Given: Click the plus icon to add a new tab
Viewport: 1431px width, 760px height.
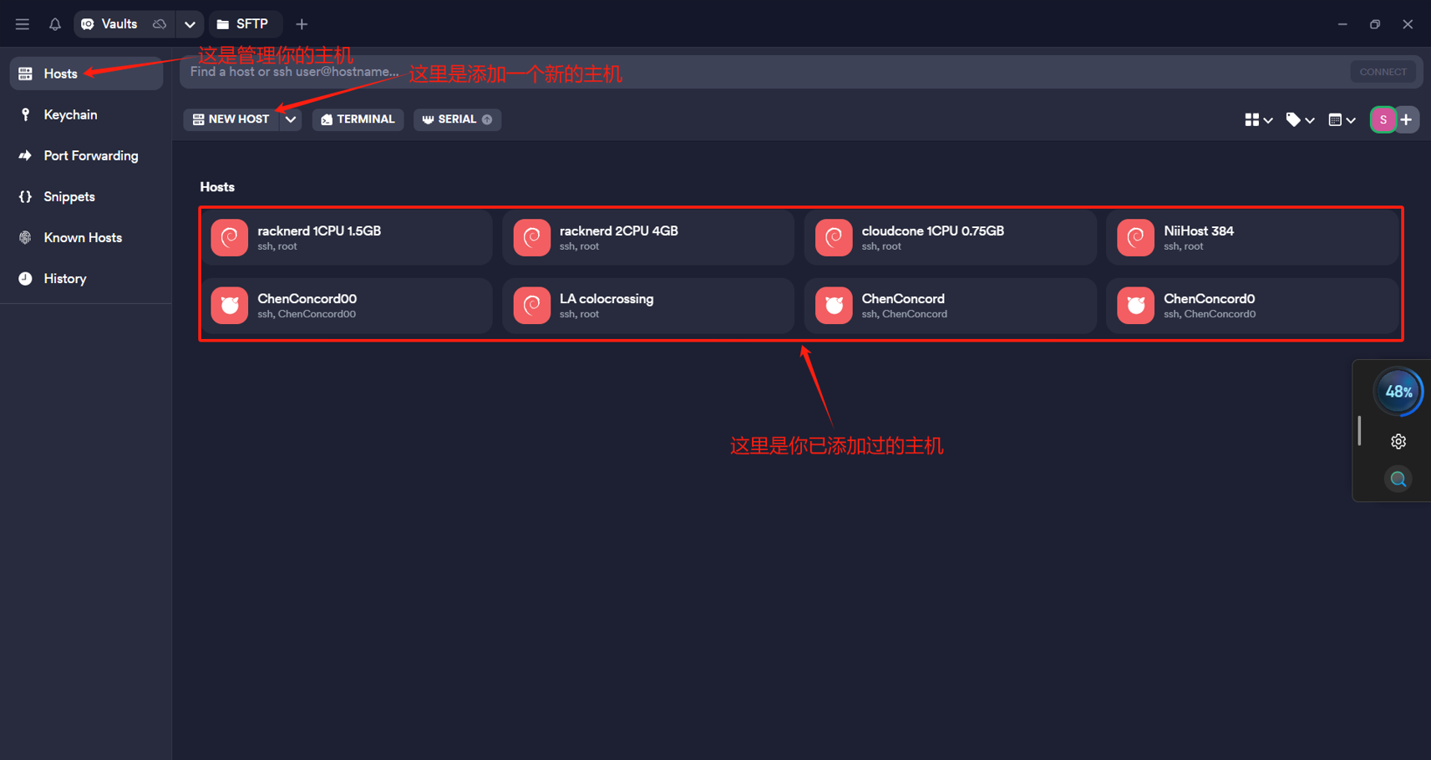Looking at the screenshot, I should (x=302, y=24).
